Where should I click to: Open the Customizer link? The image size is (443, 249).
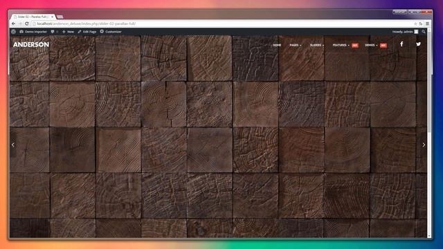pos(111,32)
